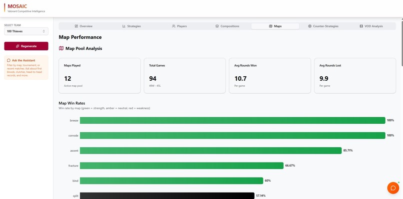Screen dimensions: 403x199
Task: Click the Counter-Strategies target icon
Action: pos(309,26)
